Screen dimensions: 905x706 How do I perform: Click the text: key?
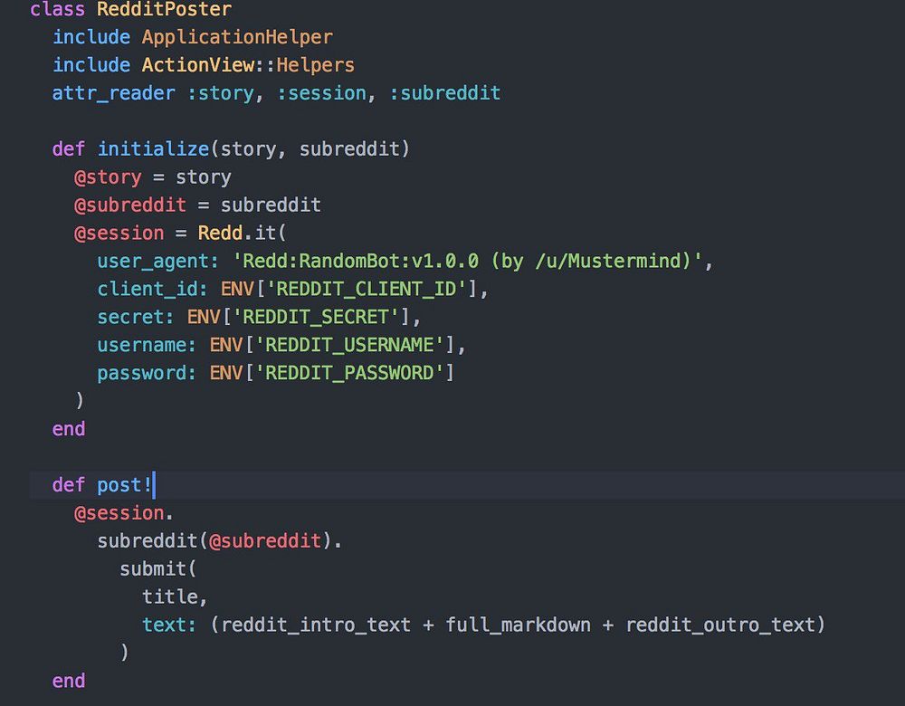[x=169, y=625]
